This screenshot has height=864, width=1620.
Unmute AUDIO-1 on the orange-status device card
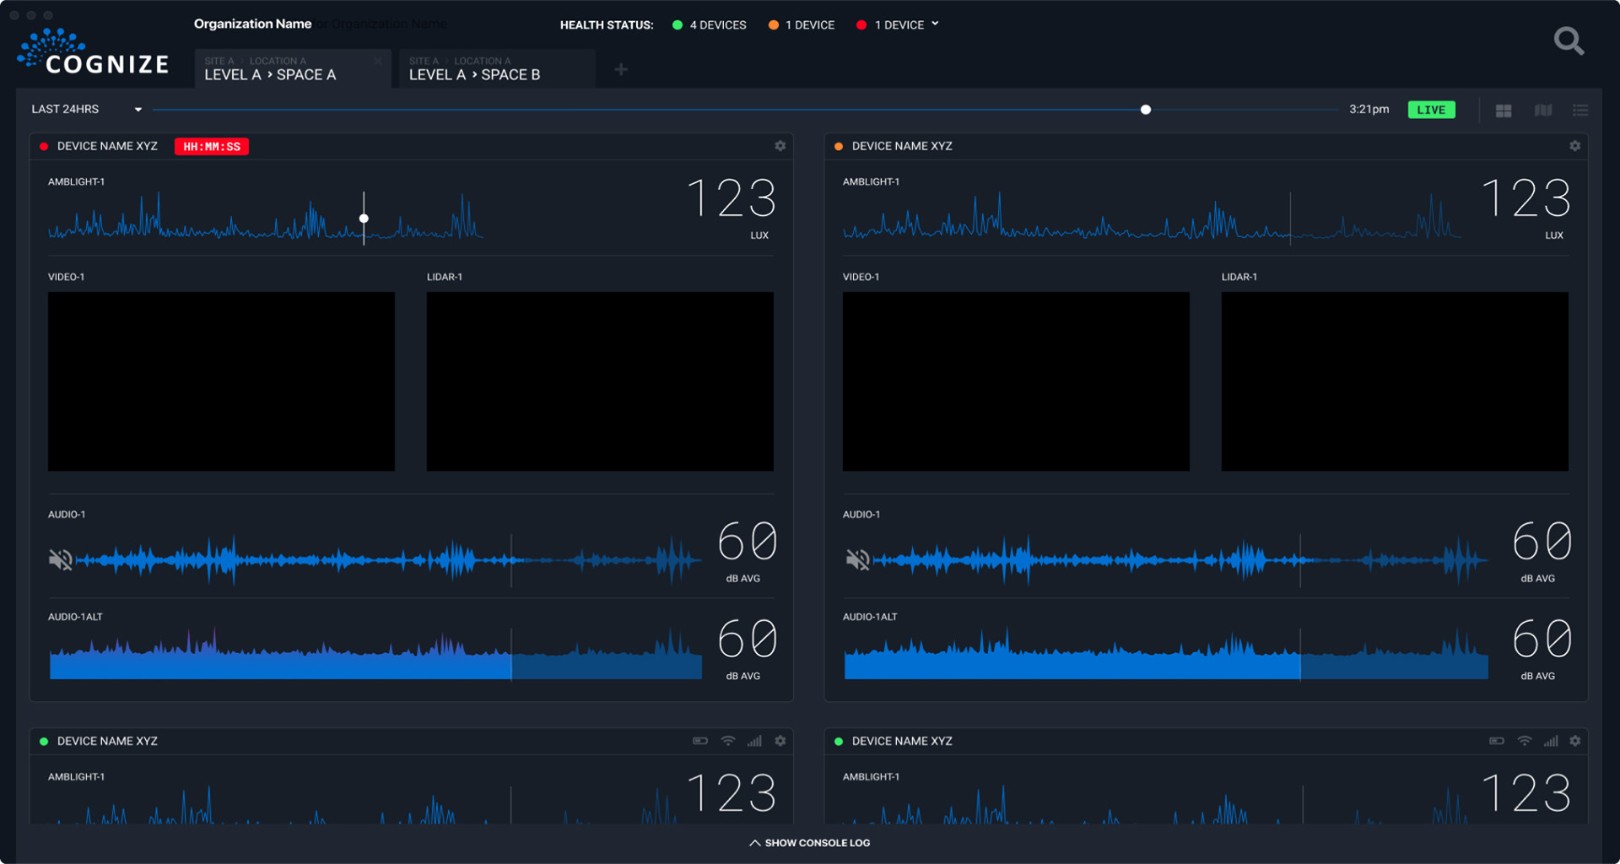click(x=857, y=559)
